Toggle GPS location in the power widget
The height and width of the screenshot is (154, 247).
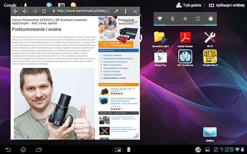(x=185, y=19)
